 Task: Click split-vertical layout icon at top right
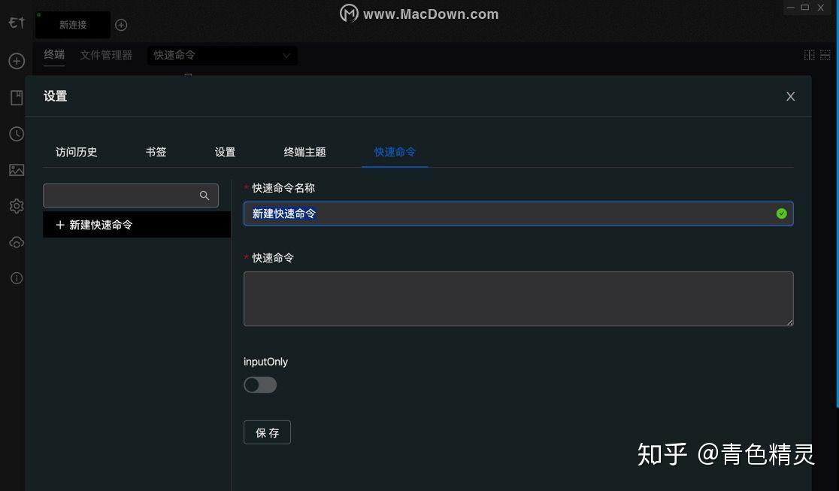point(810,55)
